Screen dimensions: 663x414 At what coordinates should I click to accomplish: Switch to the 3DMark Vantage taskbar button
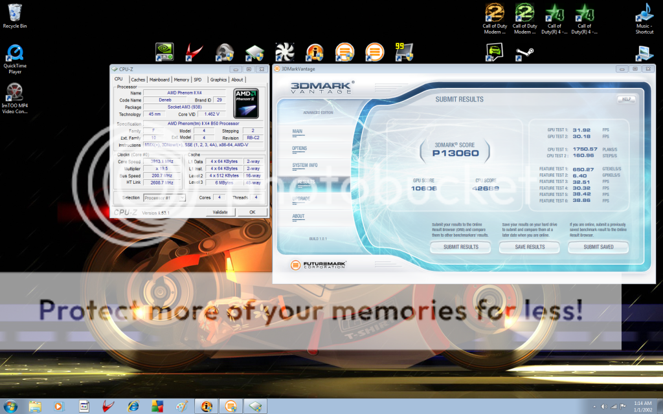[x=231, y=406]
